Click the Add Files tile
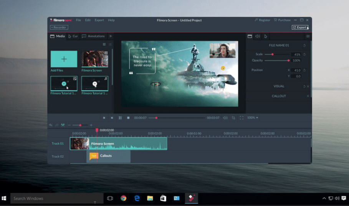349x206 pixels. 64,59
